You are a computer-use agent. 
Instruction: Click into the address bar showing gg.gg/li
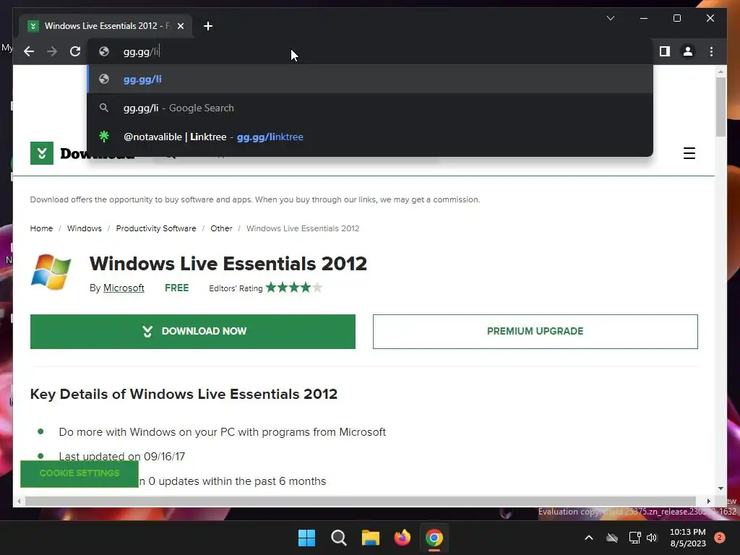[x=370, y=51]
